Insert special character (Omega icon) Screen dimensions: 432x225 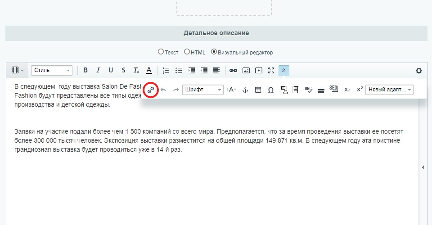click(270, 90)
